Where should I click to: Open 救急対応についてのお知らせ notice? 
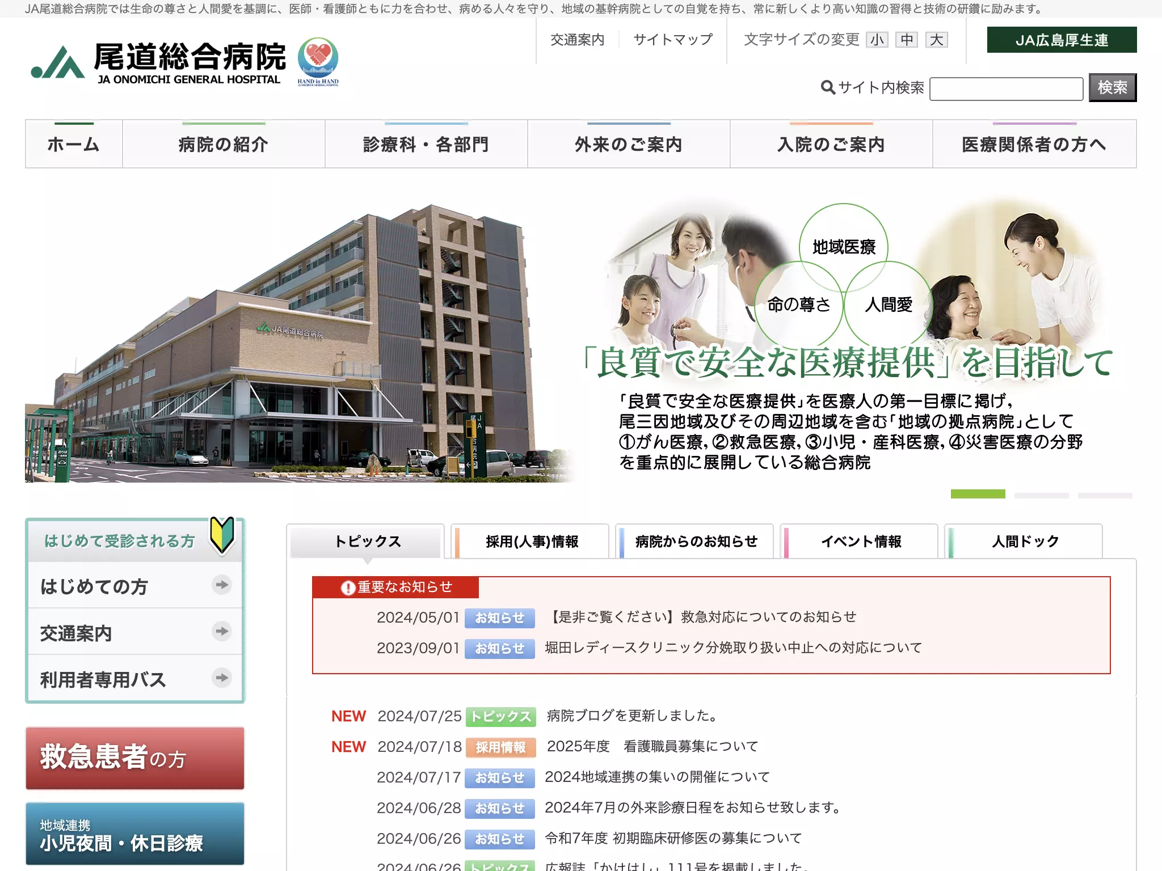pyautogui.click(x=702, y=617)
